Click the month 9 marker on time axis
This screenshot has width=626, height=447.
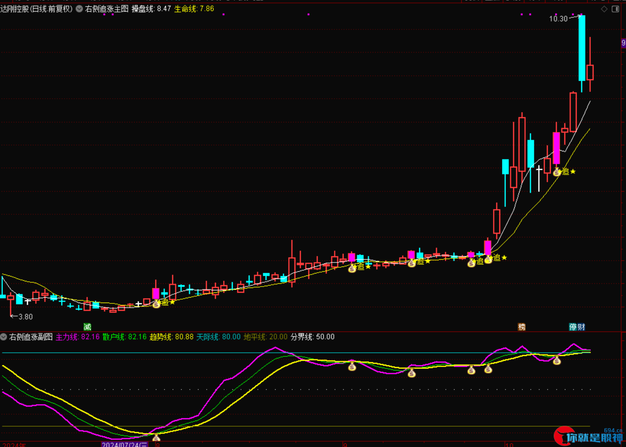345,445
